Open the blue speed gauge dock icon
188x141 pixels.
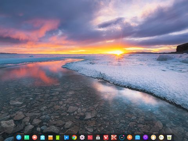pyautogui.click(x=137, y=137)
